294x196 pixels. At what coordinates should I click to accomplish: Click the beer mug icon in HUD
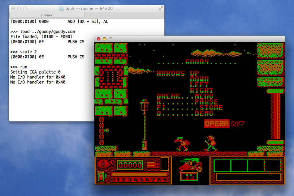(102, 176)
